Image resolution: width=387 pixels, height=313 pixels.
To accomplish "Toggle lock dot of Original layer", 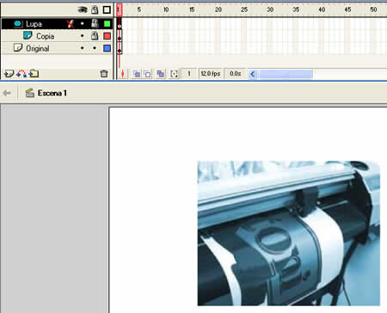I will 95,48.
